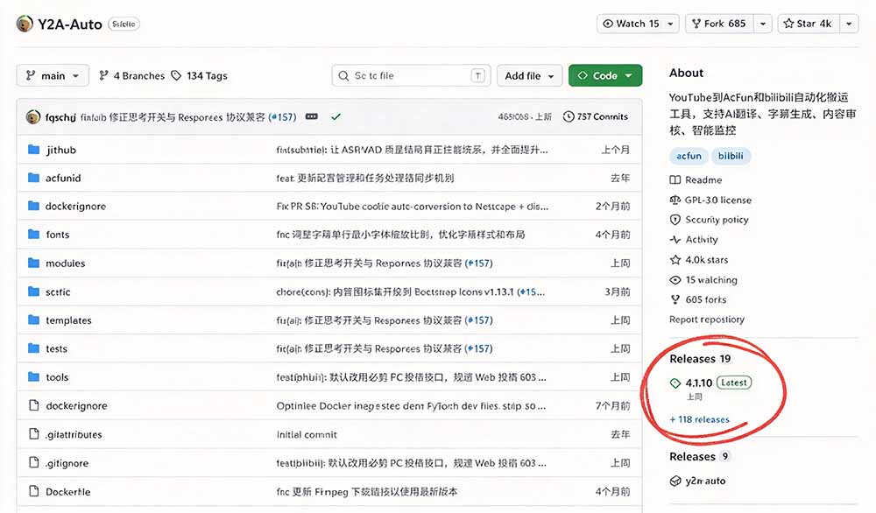Click the Report repository link
The height and width of the screenshot is (513, 876).
pyautogui.click(x=707, y=320)
